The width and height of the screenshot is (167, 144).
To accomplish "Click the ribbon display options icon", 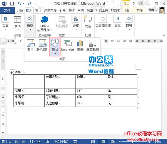I will pyautogui.click(x=141, y=4).
